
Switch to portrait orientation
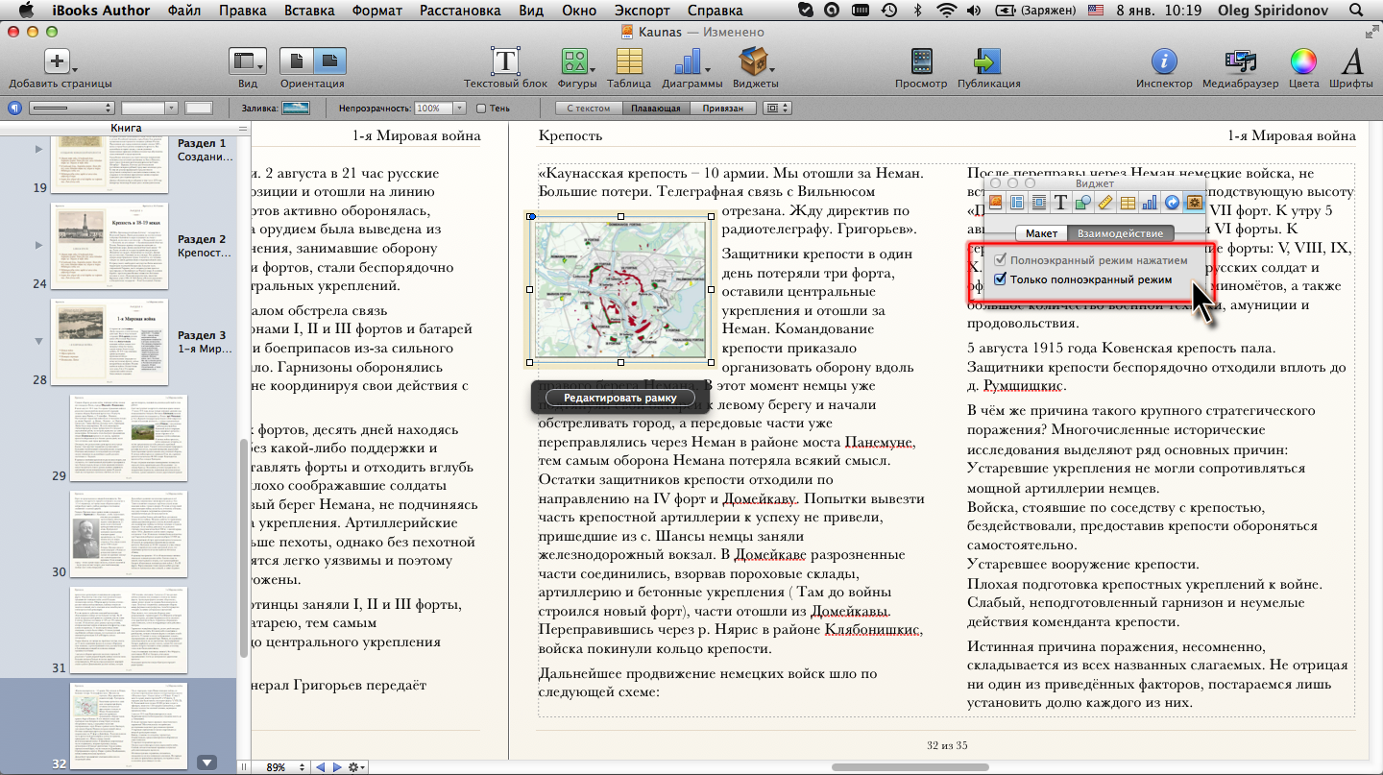tap(297, 61)
